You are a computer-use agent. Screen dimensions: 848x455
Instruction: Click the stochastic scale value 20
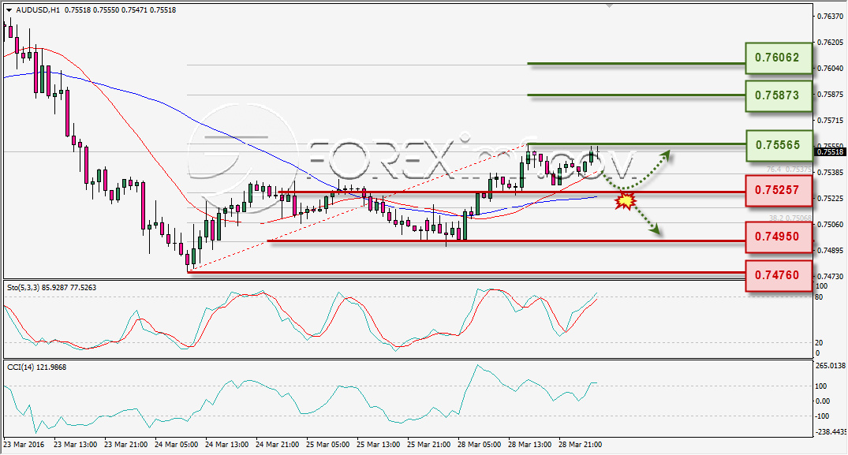point(819,343)
